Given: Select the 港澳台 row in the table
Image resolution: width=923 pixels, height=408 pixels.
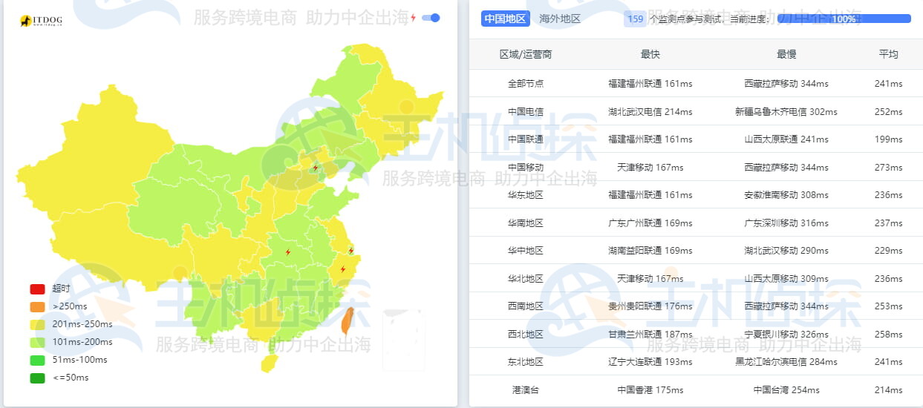Looking at the screenshot, I should click(x=695, y=389).
